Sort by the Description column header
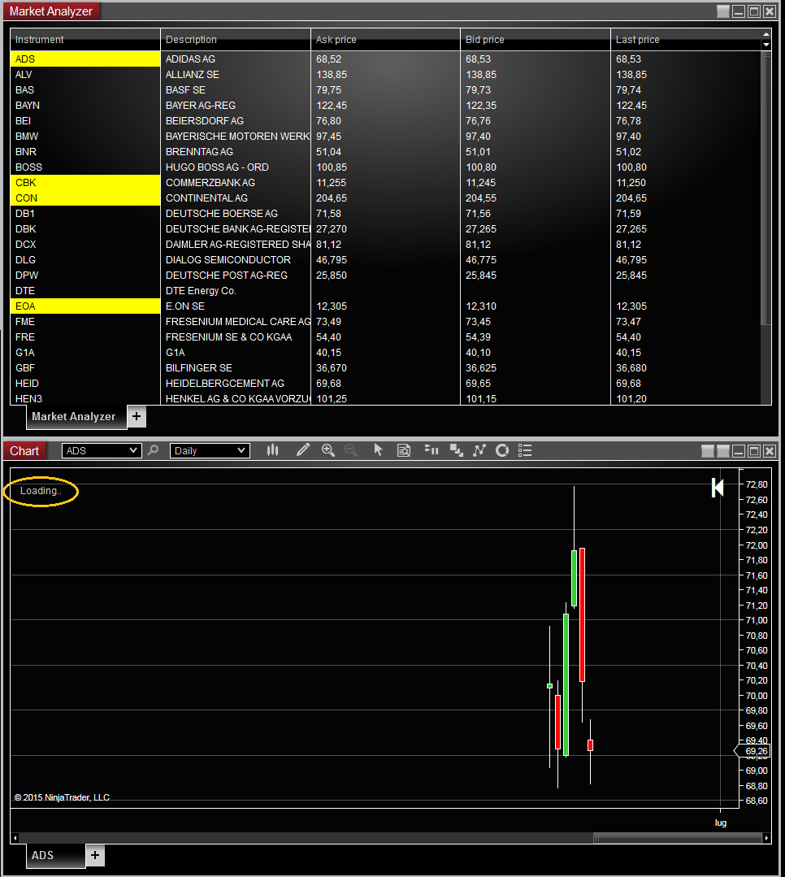The image size is (785, 877). point(236,40)
